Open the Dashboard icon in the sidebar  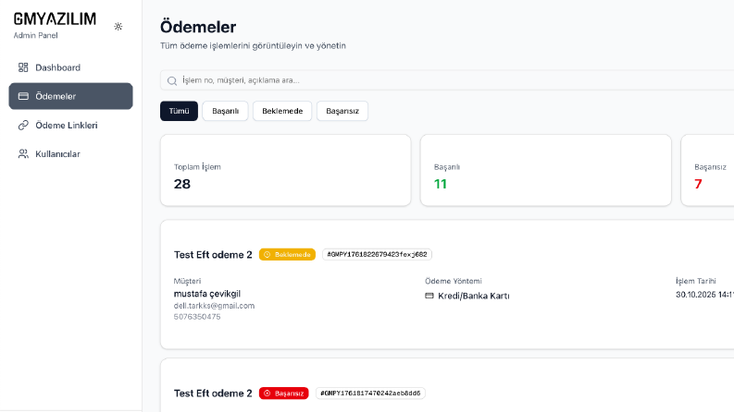pos(23,67)
